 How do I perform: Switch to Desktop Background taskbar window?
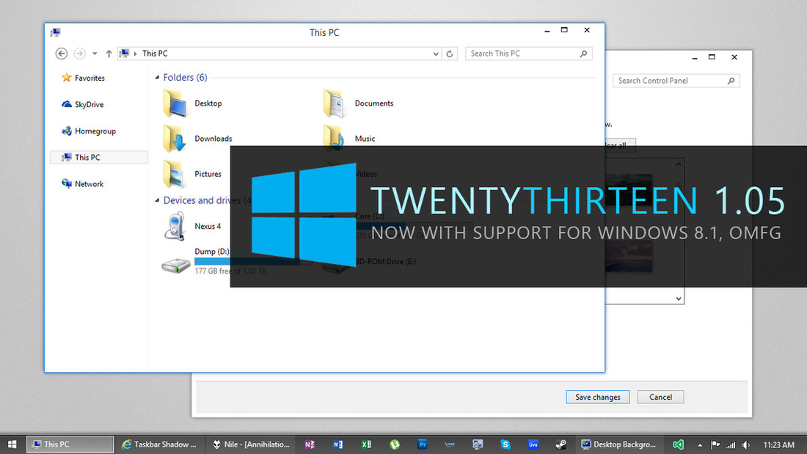click(x=619, y=444)
